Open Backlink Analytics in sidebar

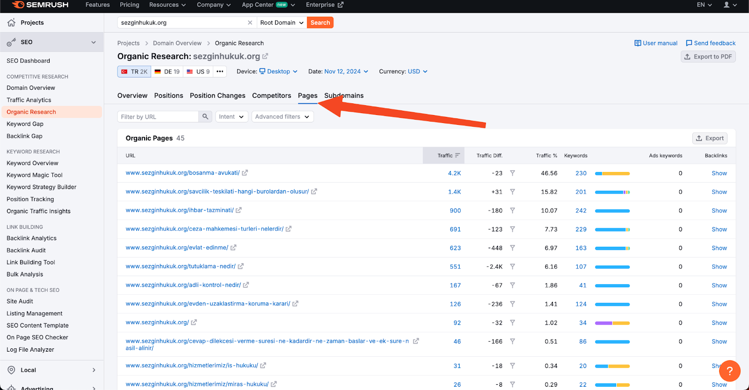click(31, 238)
